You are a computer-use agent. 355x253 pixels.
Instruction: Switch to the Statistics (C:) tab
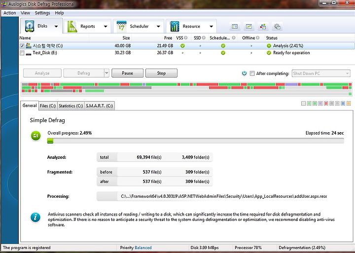point(71,106)
